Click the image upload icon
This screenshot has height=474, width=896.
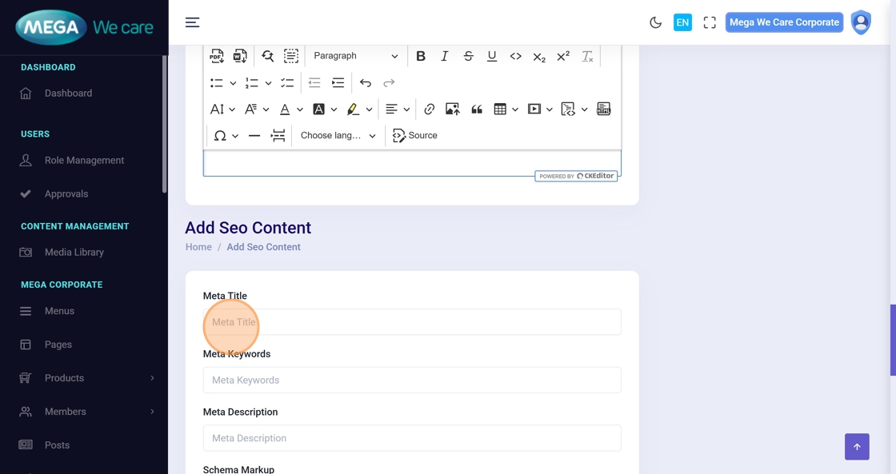(453, 110)
